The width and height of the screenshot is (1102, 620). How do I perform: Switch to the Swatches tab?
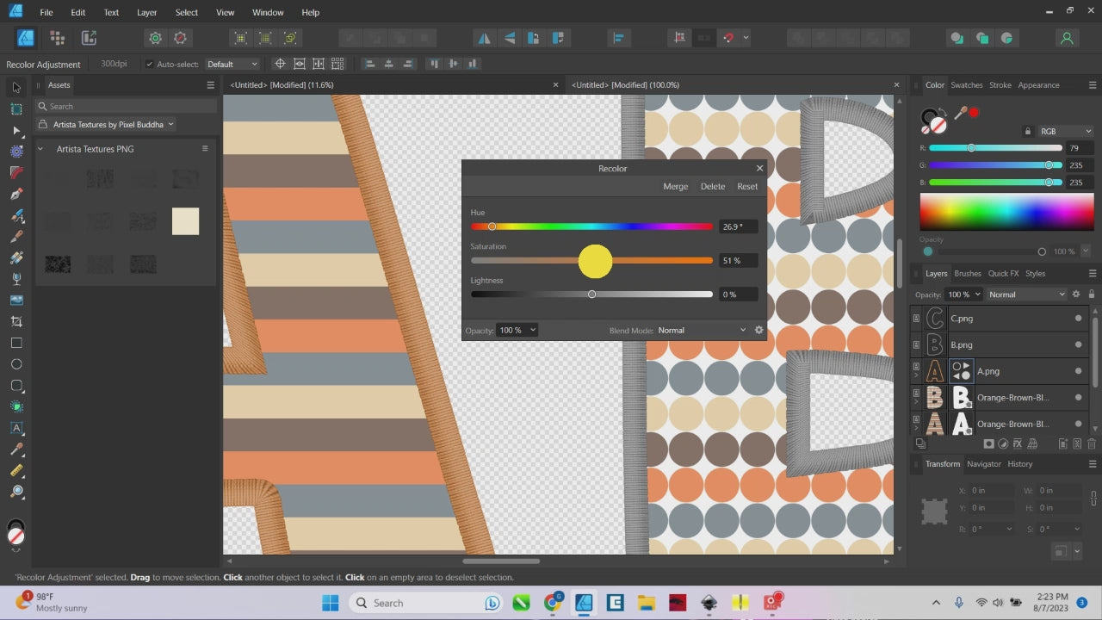[x=966, y=85]
